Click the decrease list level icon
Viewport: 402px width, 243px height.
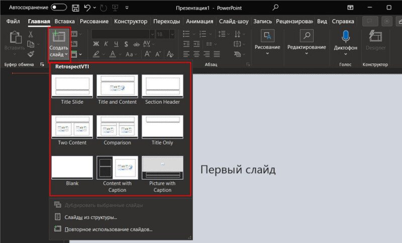[x=186, y=44]
